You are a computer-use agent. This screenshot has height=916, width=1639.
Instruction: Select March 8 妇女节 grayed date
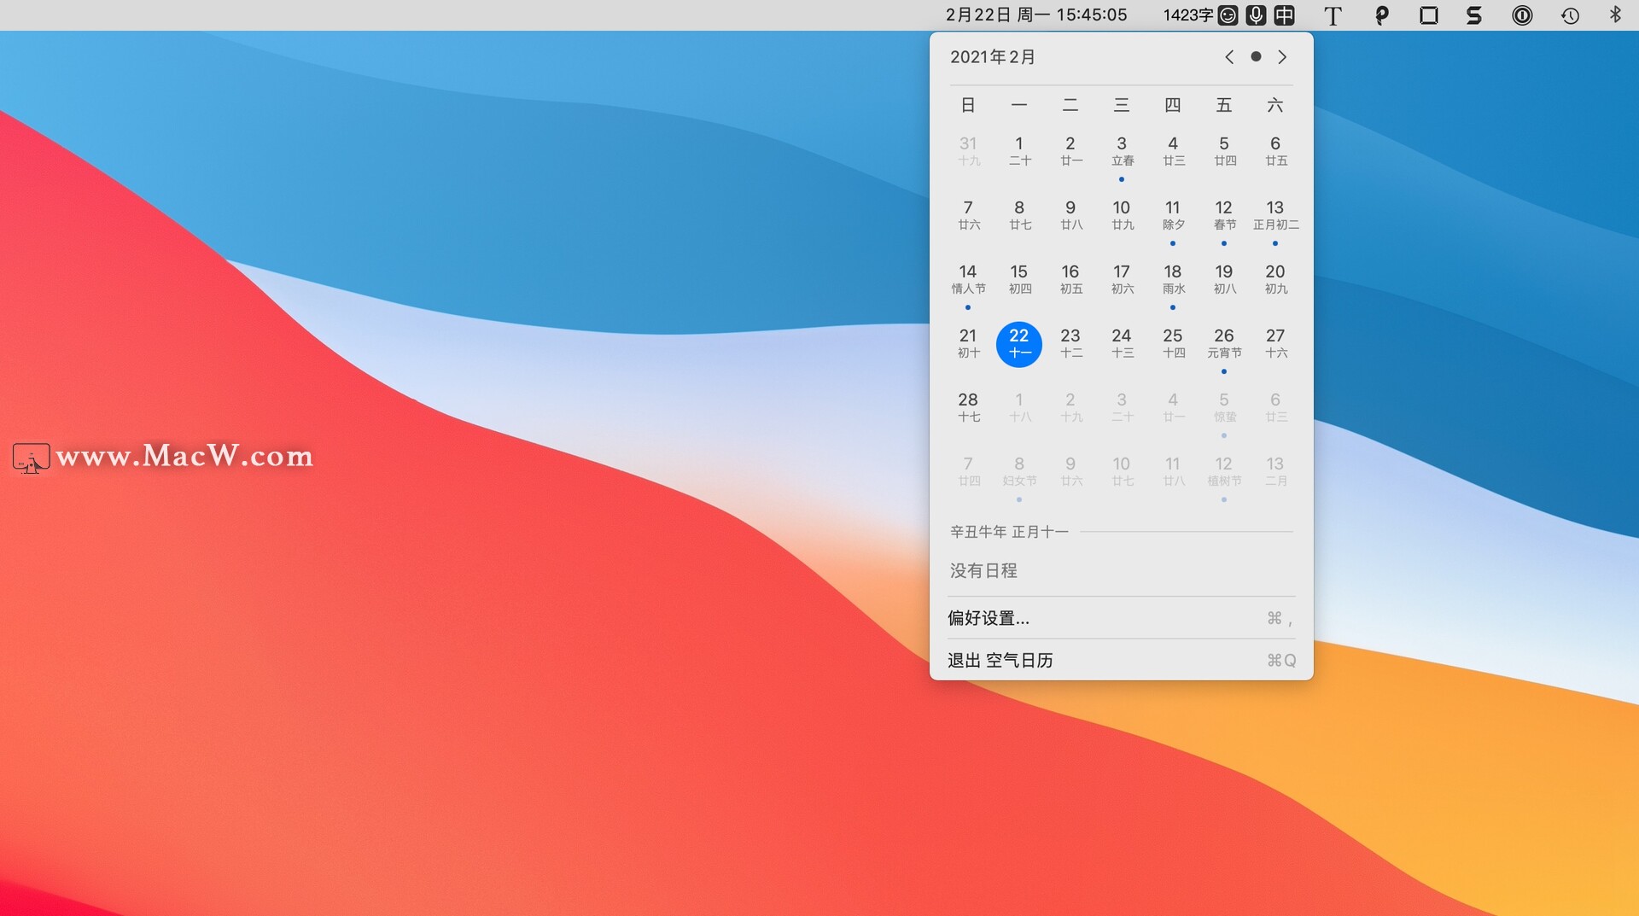pyautogui.click(x=1019, y=473)
